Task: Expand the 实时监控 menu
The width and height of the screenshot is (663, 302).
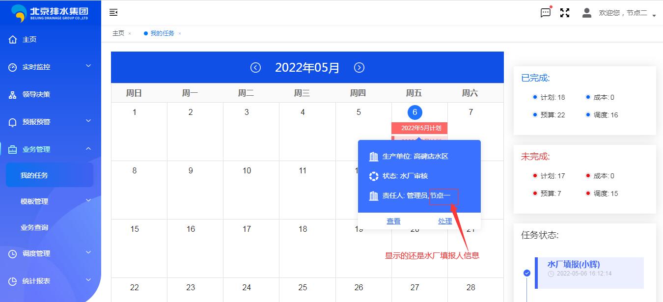Action: pyautogui.click(x=49, y=67)
